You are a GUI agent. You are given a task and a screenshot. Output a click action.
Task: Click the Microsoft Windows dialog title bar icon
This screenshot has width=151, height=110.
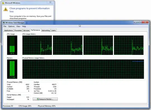pyautogui.click(x=3, y=3)
